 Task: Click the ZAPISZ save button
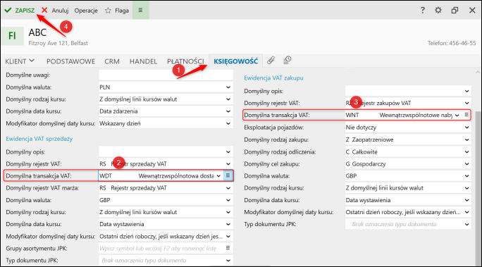(19, 11)
